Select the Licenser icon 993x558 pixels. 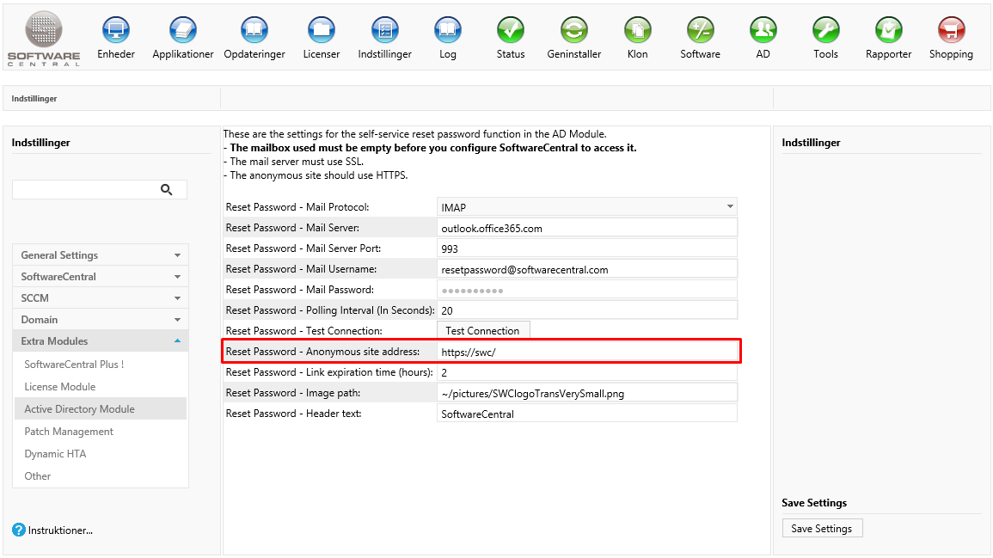click(322, 31)
